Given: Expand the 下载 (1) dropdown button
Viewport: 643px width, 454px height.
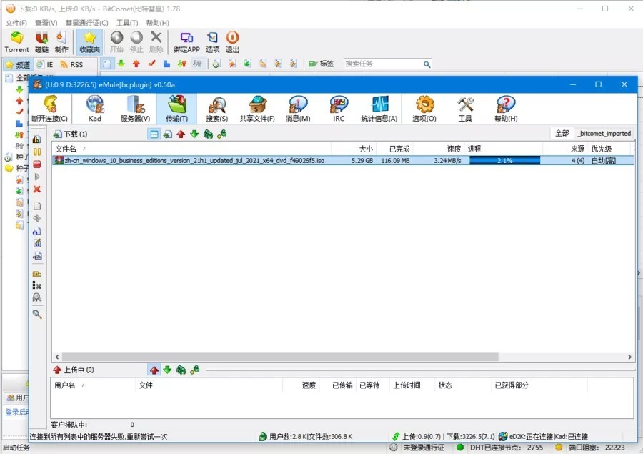Looking at the screenshot, I should (x=70, y=134).
